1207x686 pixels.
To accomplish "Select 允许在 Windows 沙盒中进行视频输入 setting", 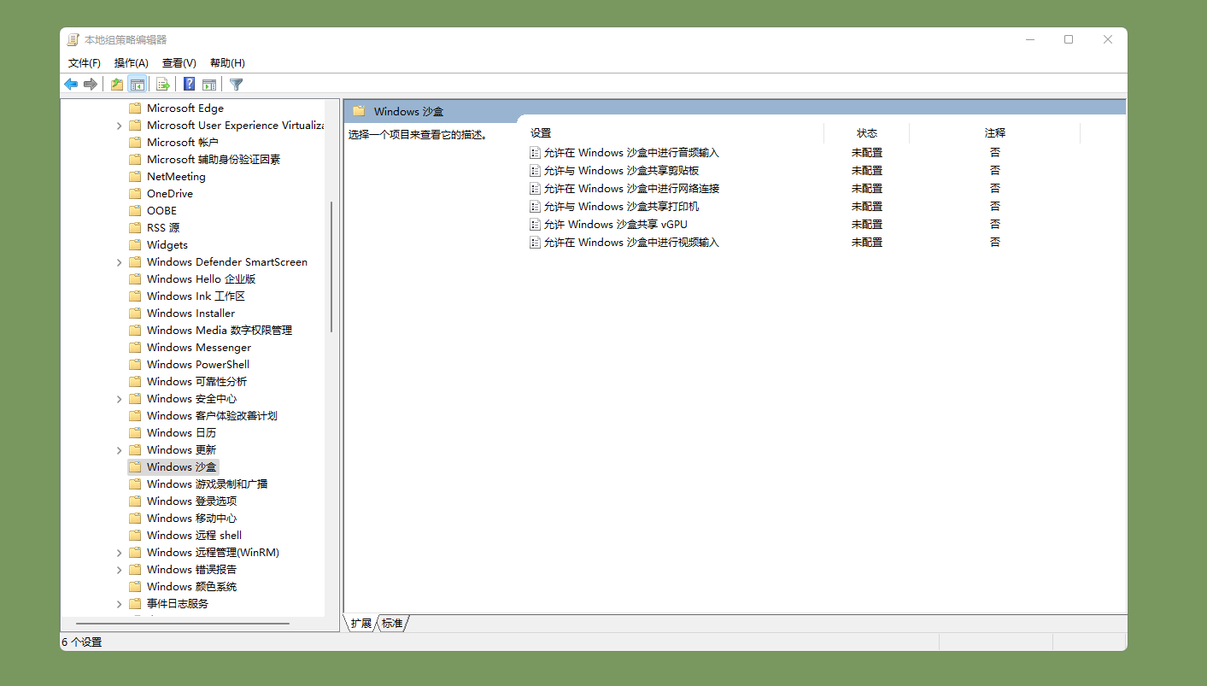I will pyautogui.click(x=631, y=243).
